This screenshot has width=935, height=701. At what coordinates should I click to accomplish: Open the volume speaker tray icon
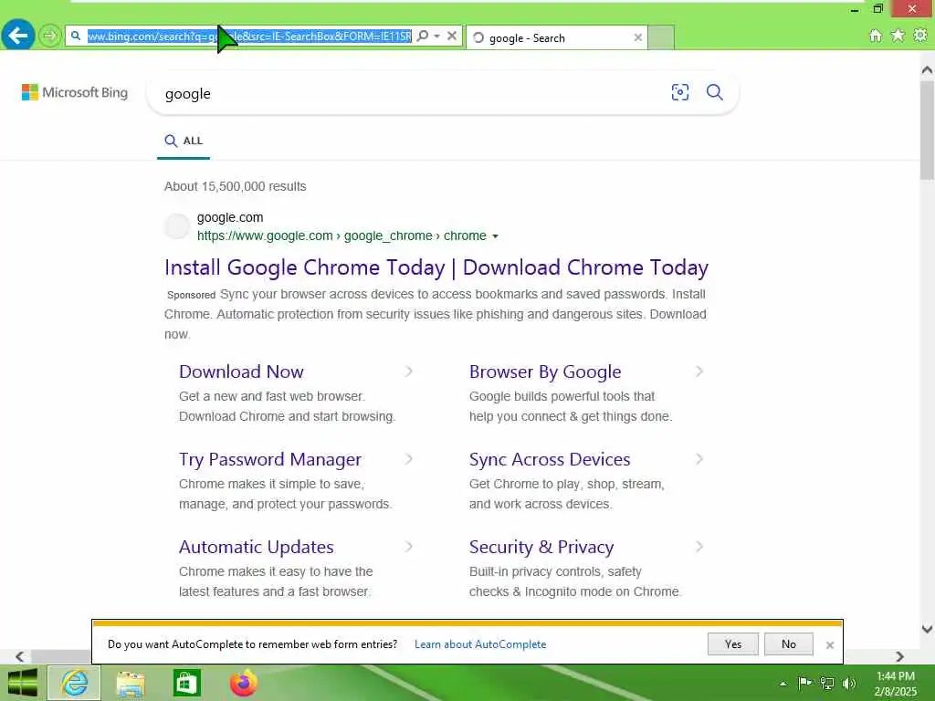coord(848,683)
